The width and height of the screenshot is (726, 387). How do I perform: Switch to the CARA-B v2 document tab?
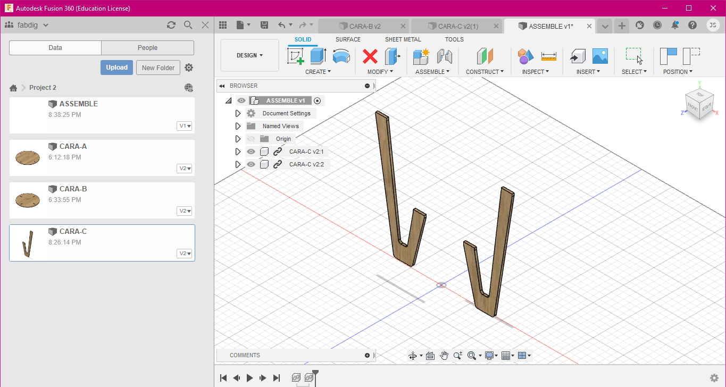[x=364, y=26]
